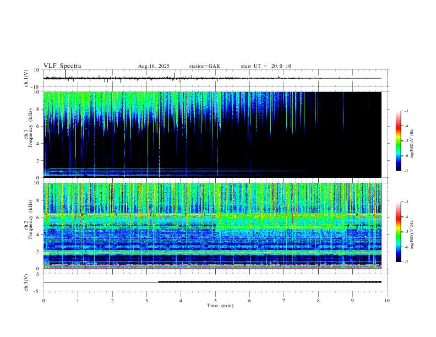Click the '-7' label on ch.2 color bar
This screenshot has width=436, height=337.
[x=406, y=262]
